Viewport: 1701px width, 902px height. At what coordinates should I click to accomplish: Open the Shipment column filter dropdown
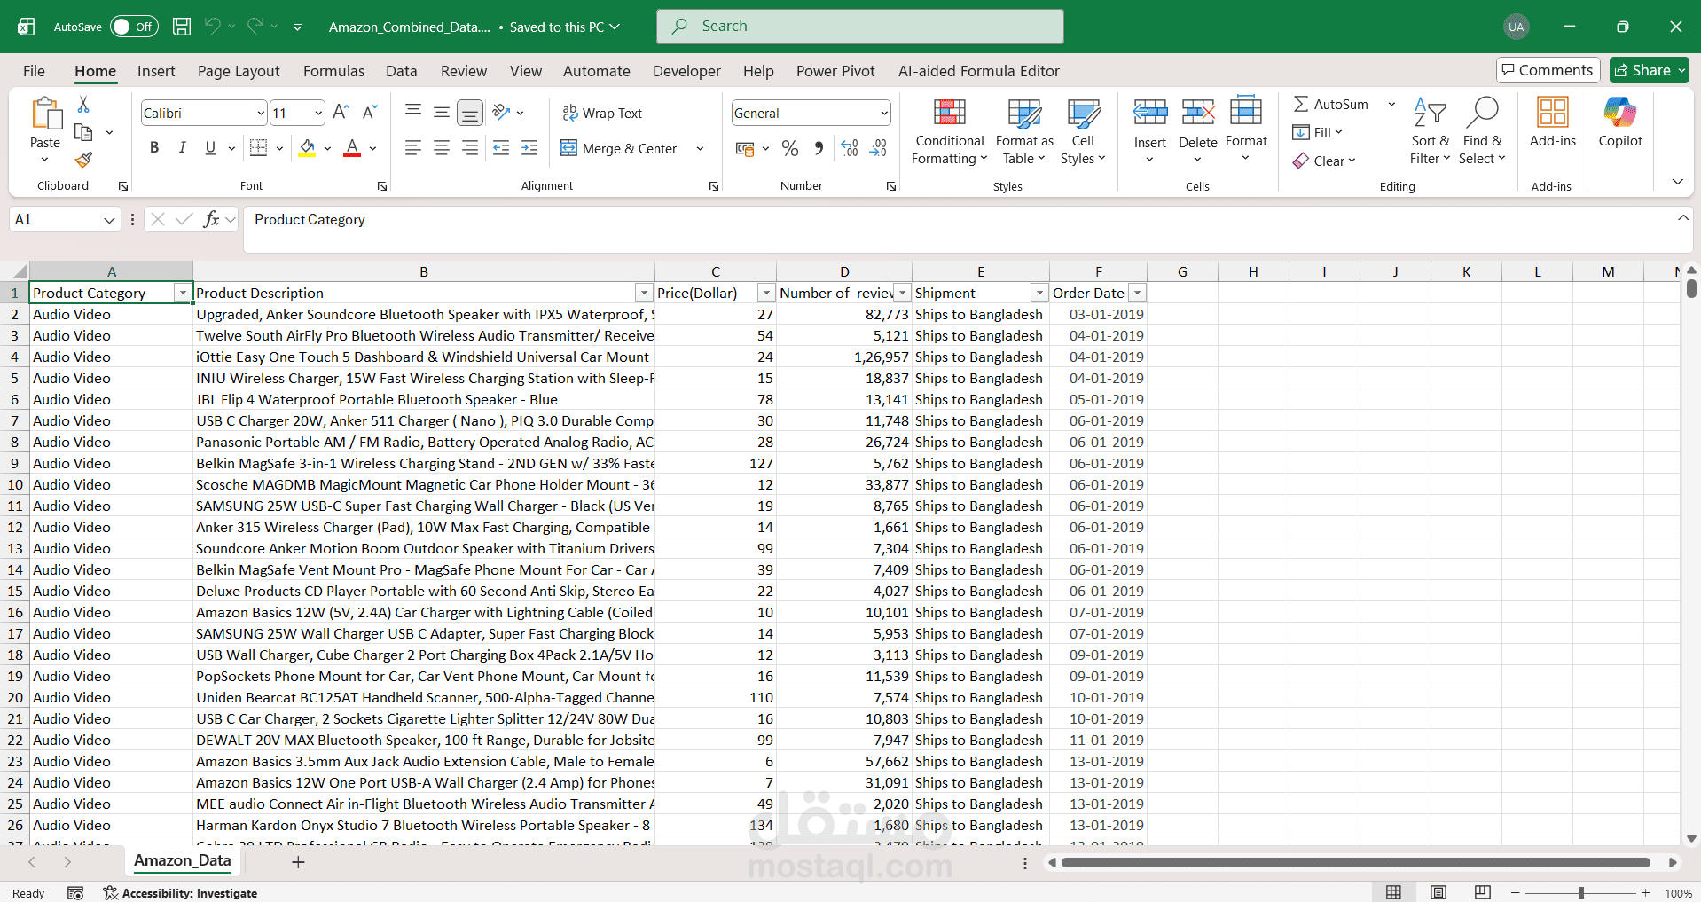1039,294
